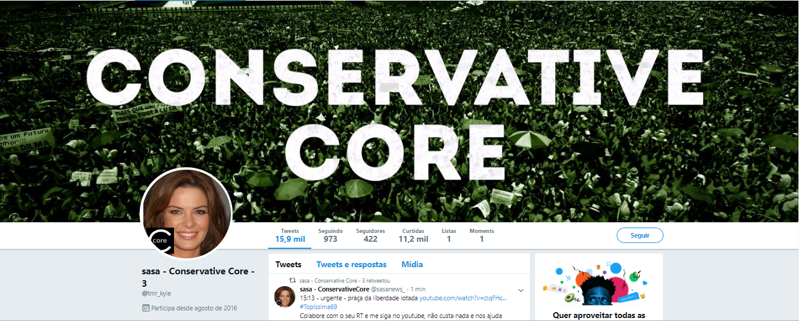Open the Listas count
Image resolution: width=799 pixels, height=321 pixels.
(x=449, y=235)
